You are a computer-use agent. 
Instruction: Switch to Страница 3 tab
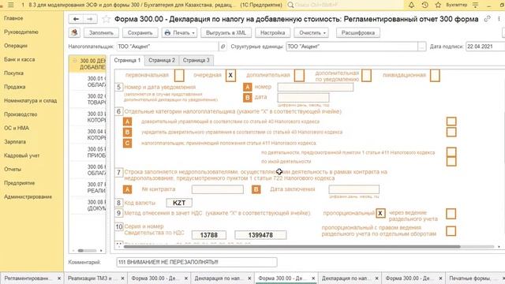(196, 60)
